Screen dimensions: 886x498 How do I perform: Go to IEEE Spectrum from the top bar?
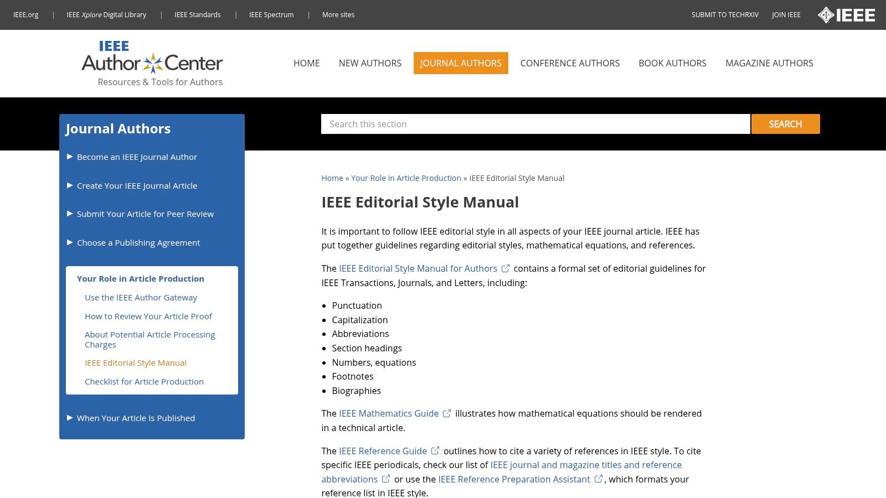pos(271,15)
